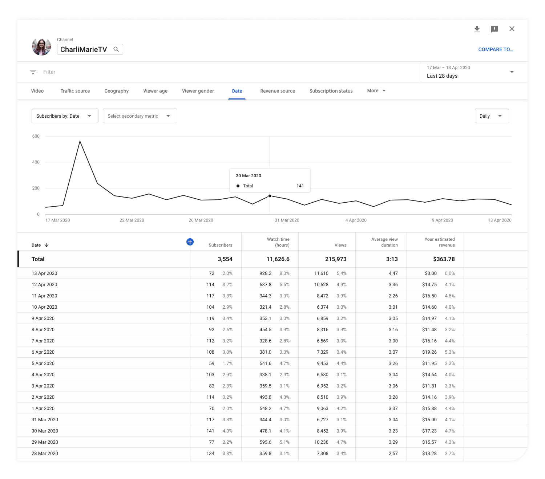Select the 6 Apr 2020 row
The height and width of the screenshot is (479, 545).
(x=272, y=352)
